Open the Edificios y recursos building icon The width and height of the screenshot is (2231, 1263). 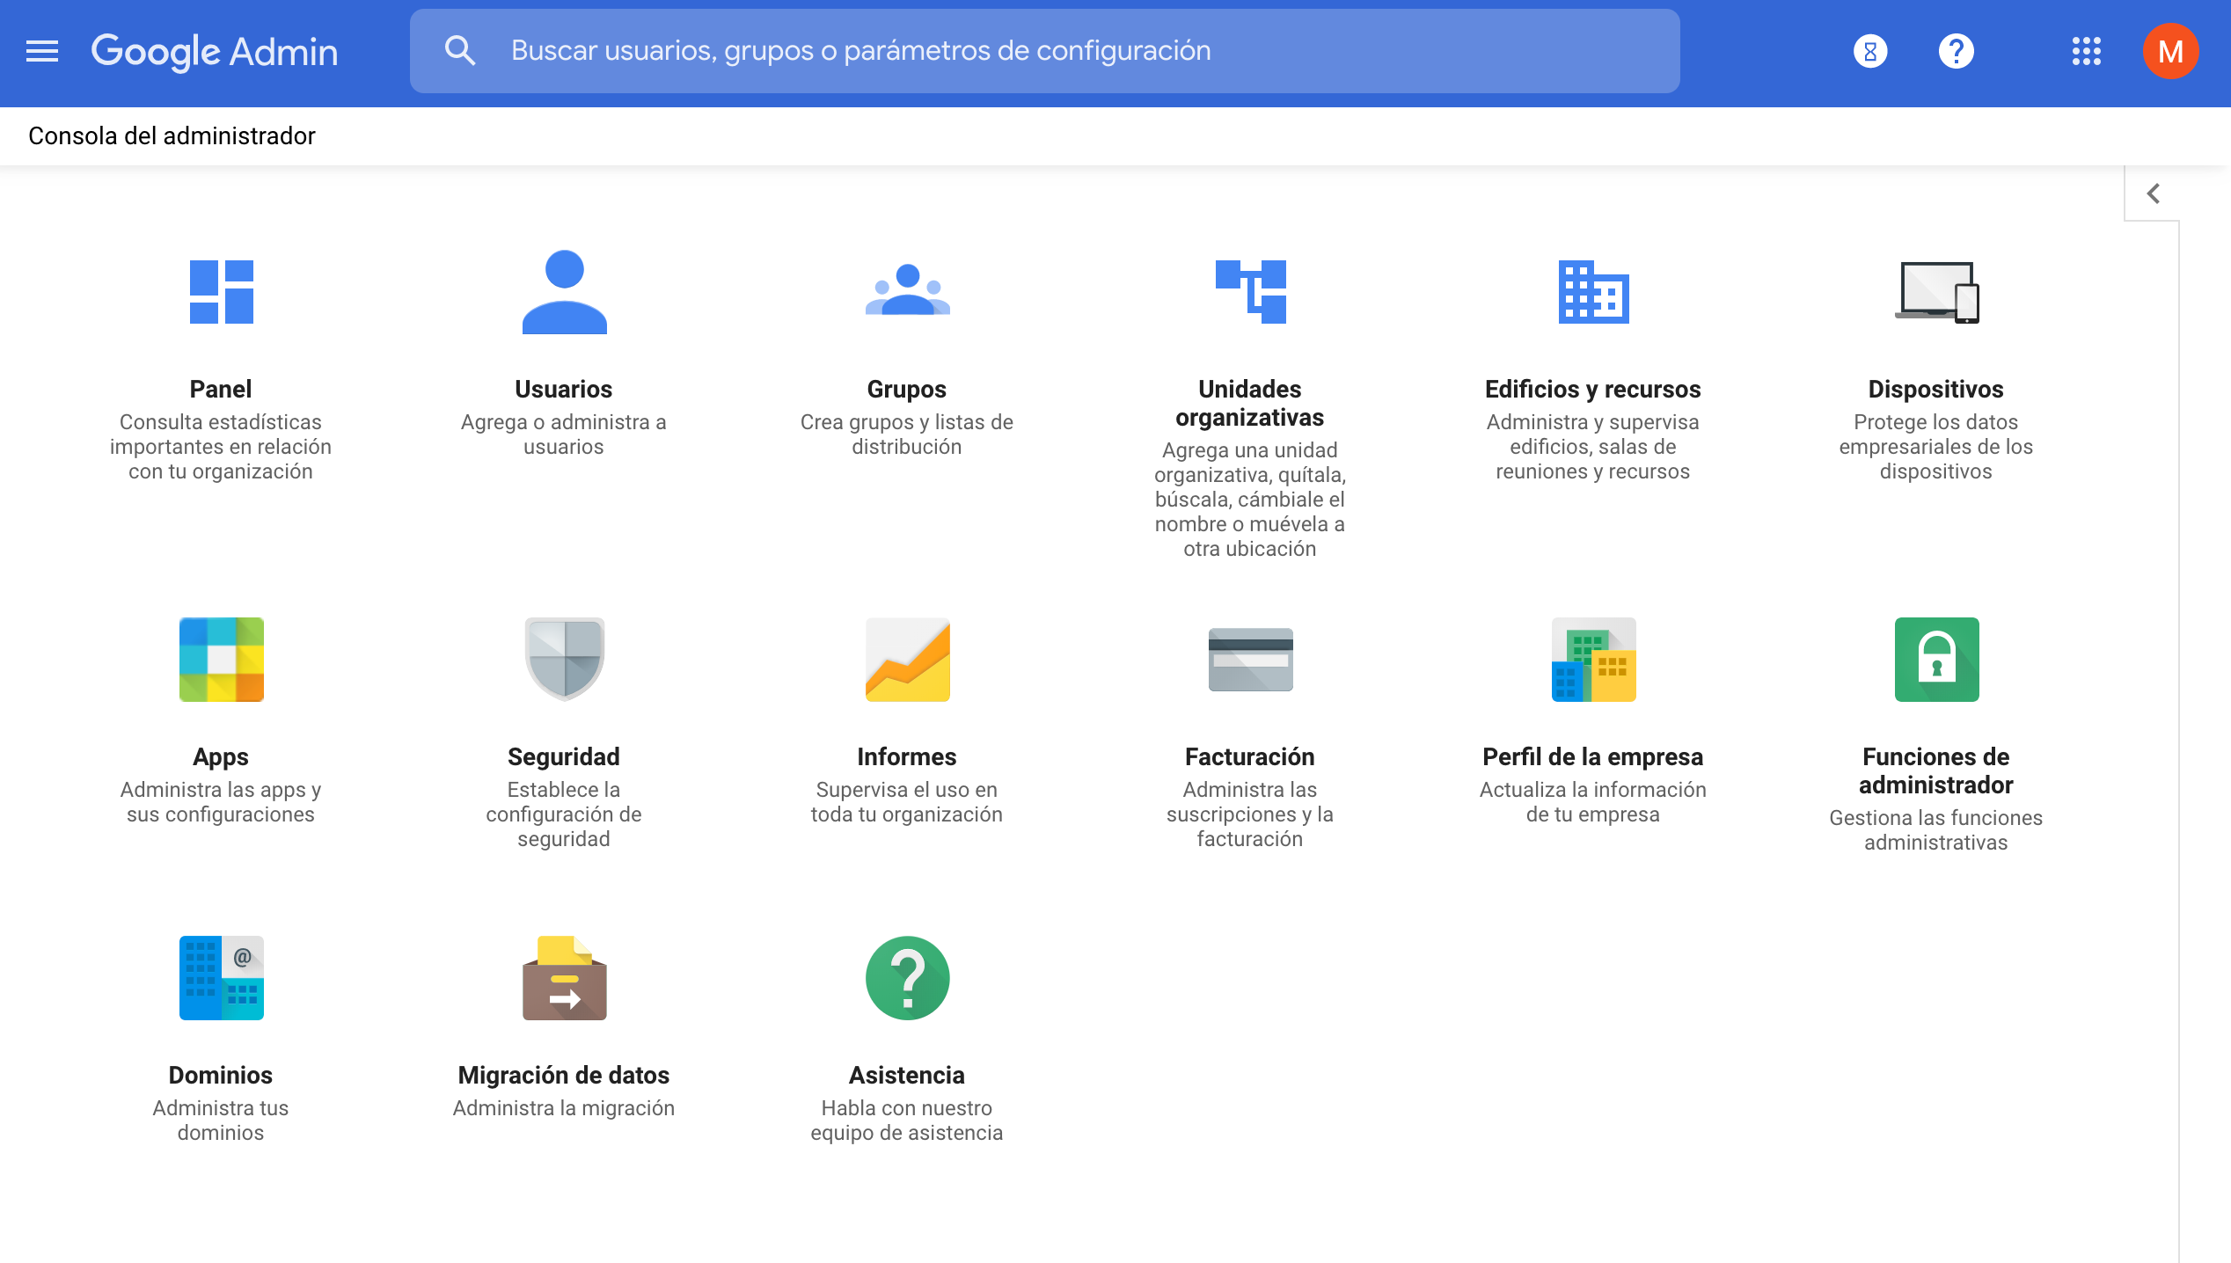[1593, 292]
